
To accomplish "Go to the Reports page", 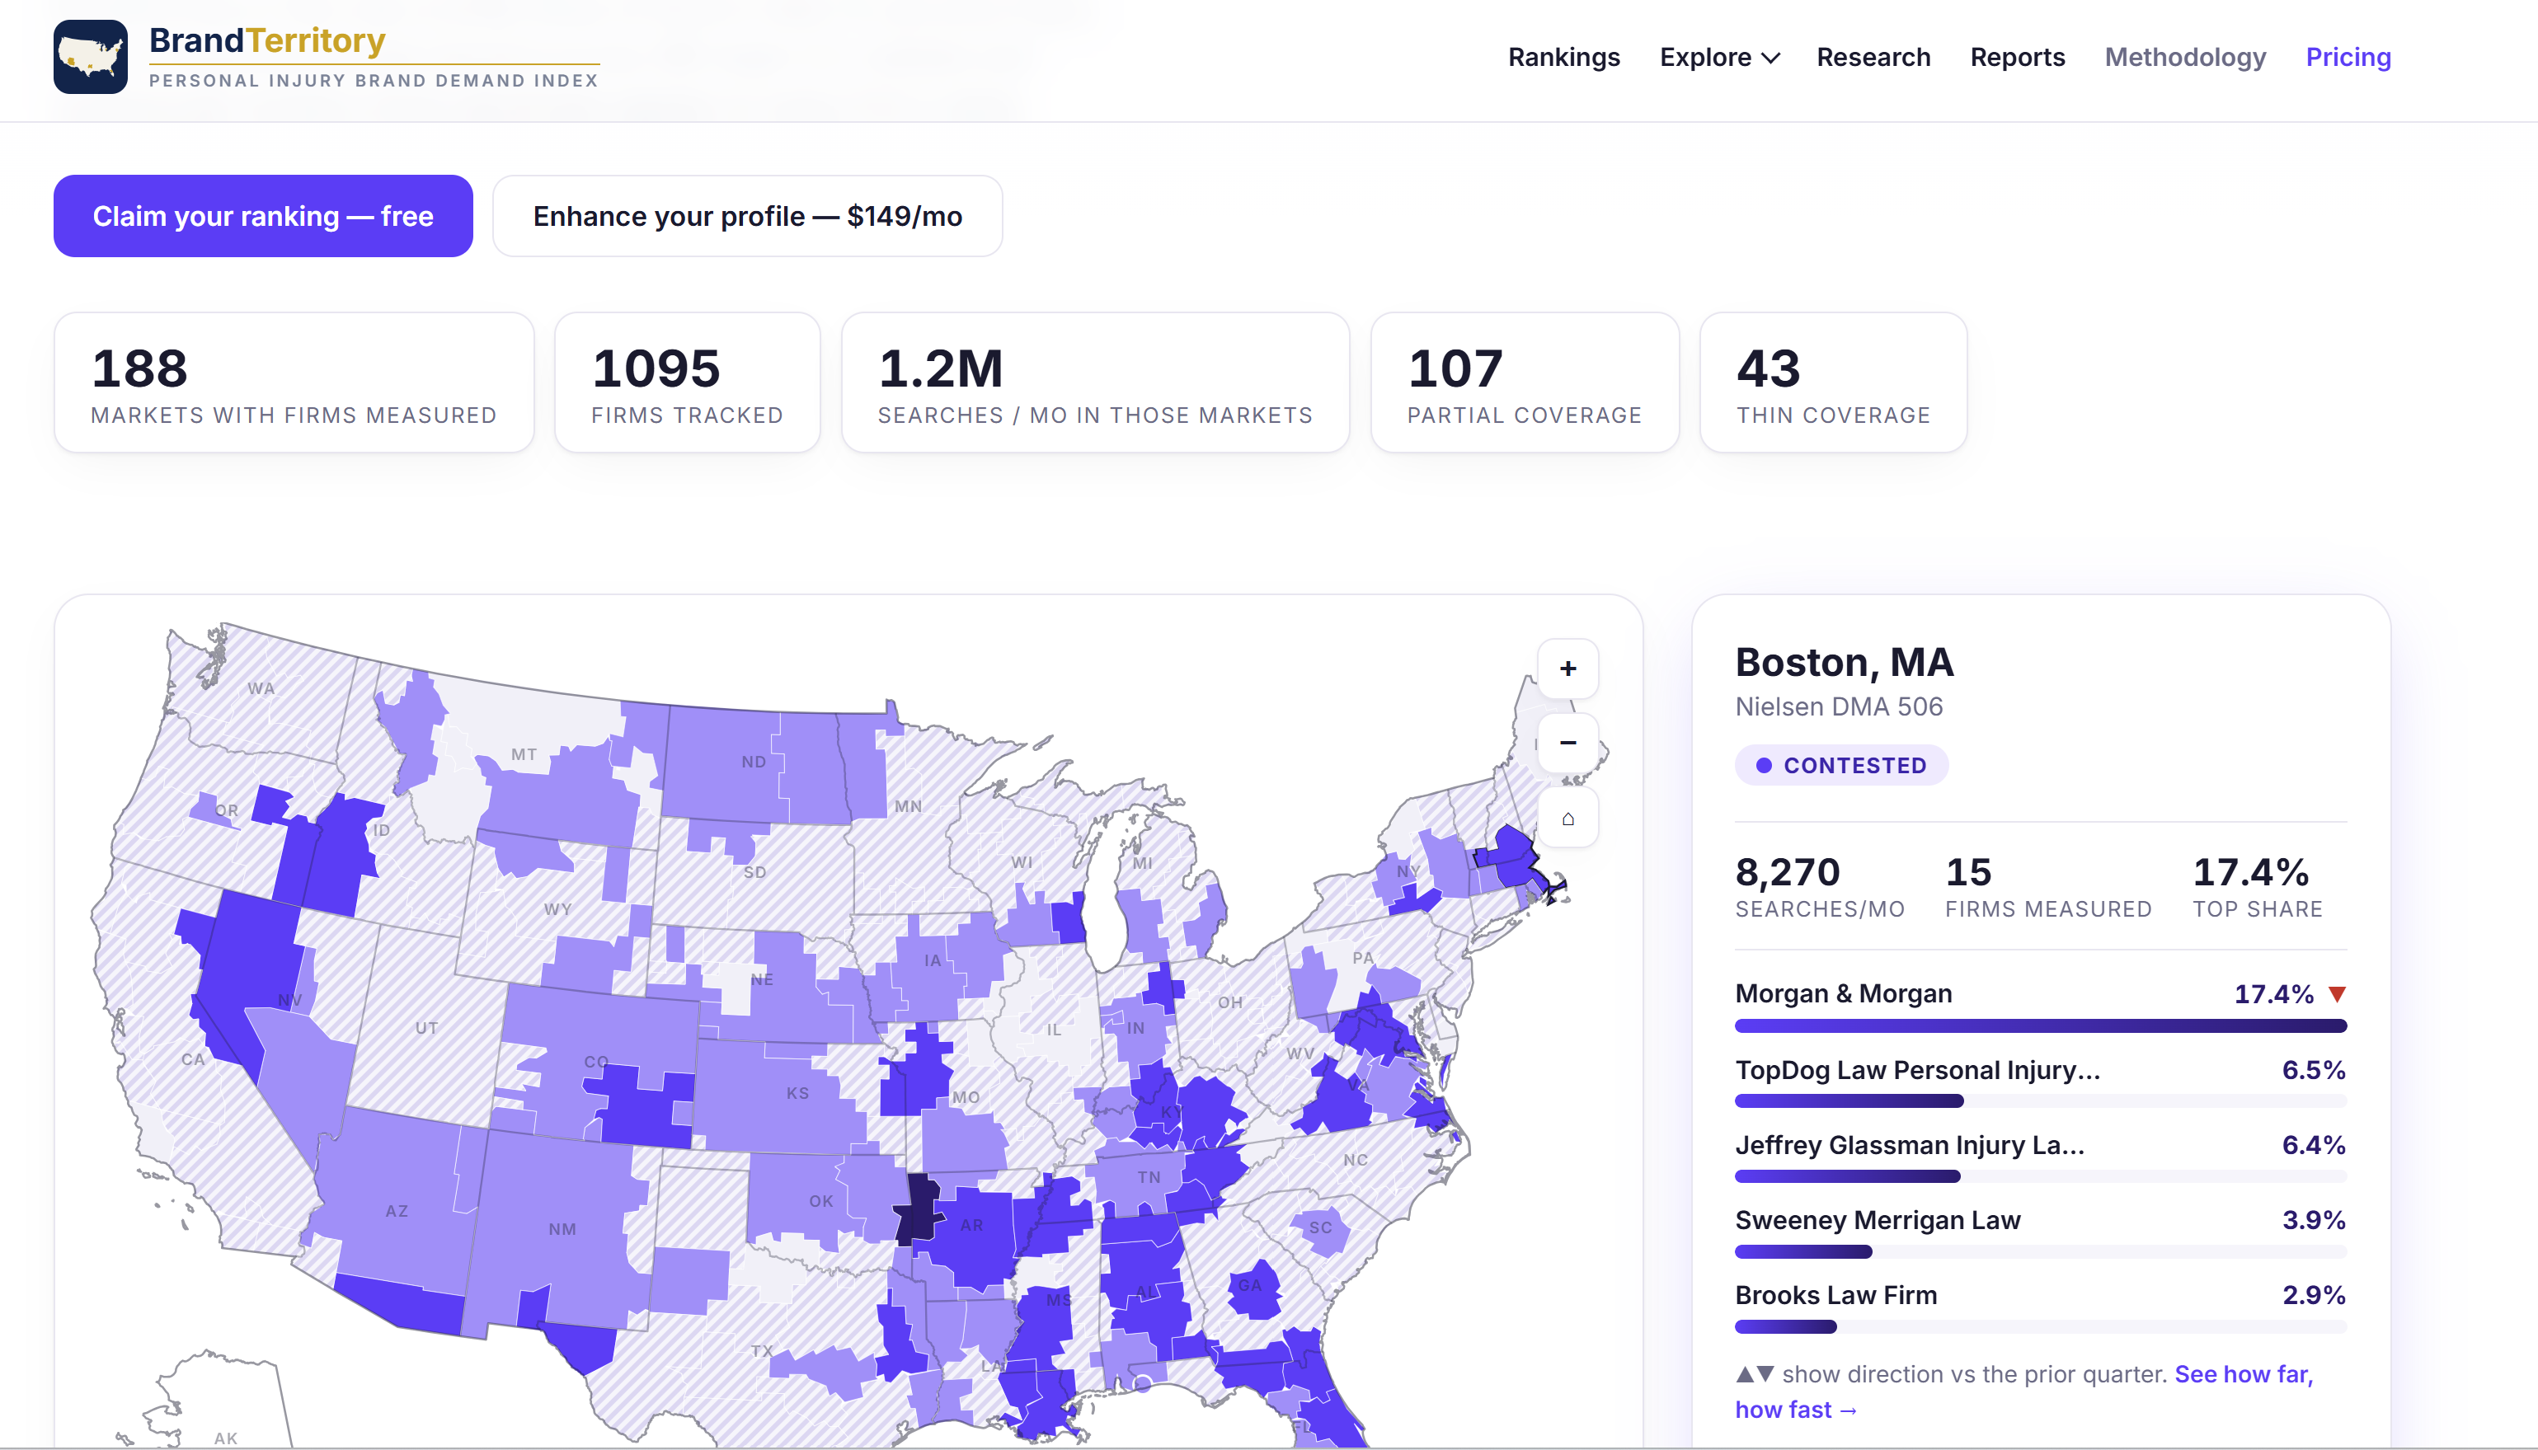I will (x=2017, y=57).
